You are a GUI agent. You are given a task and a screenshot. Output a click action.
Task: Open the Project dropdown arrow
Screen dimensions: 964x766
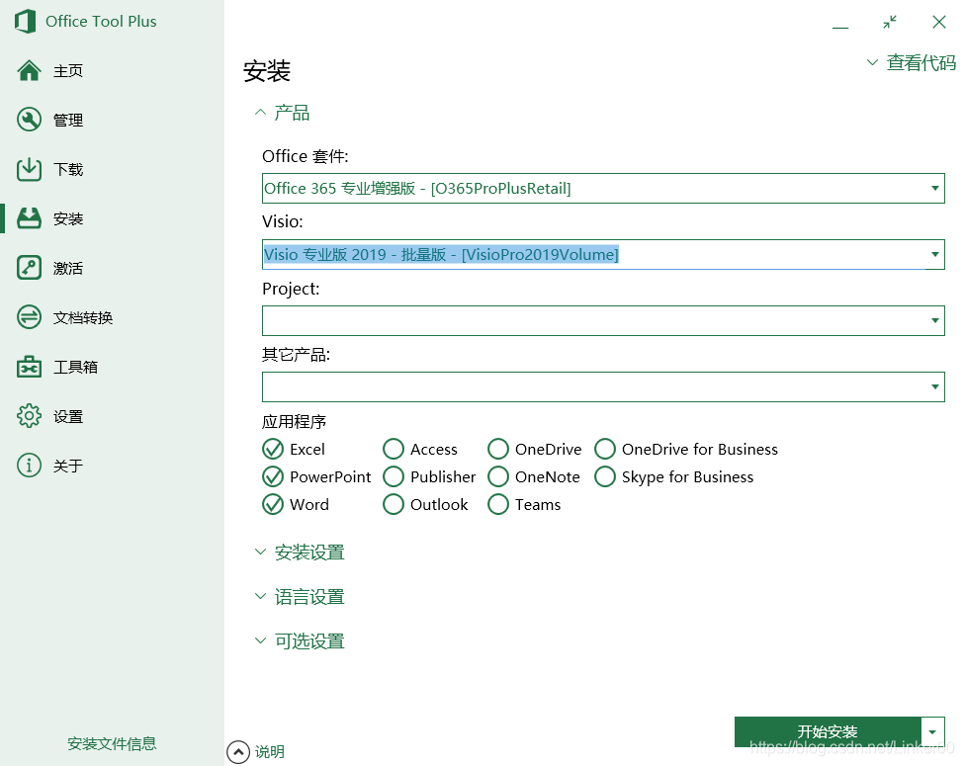point(934,320)
